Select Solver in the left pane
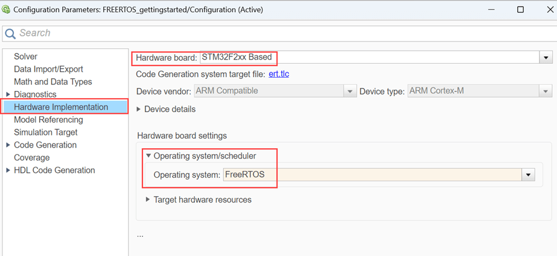The width and height of the screenshot is (557, 256). coord(26,57)
